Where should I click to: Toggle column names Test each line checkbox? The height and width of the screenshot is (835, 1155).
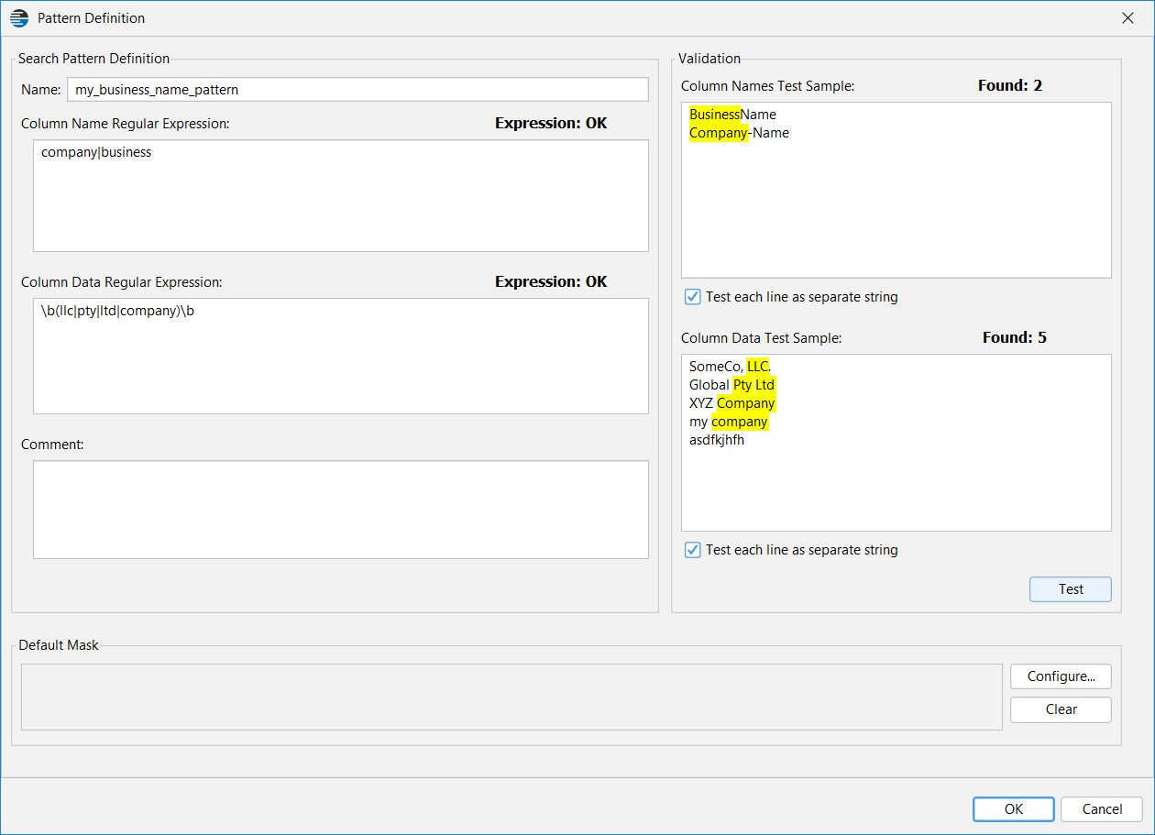(693, 297)
